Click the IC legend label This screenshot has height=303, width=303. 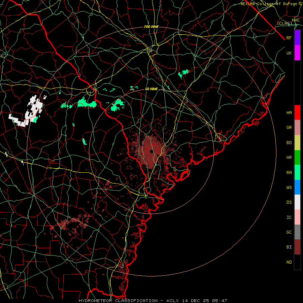289,217
